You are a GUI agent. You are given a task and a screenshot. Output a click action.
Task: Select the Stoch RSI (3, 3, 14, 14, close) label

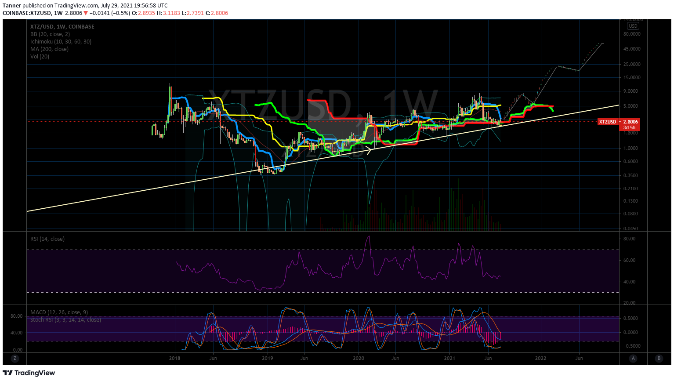pos(65,320)
